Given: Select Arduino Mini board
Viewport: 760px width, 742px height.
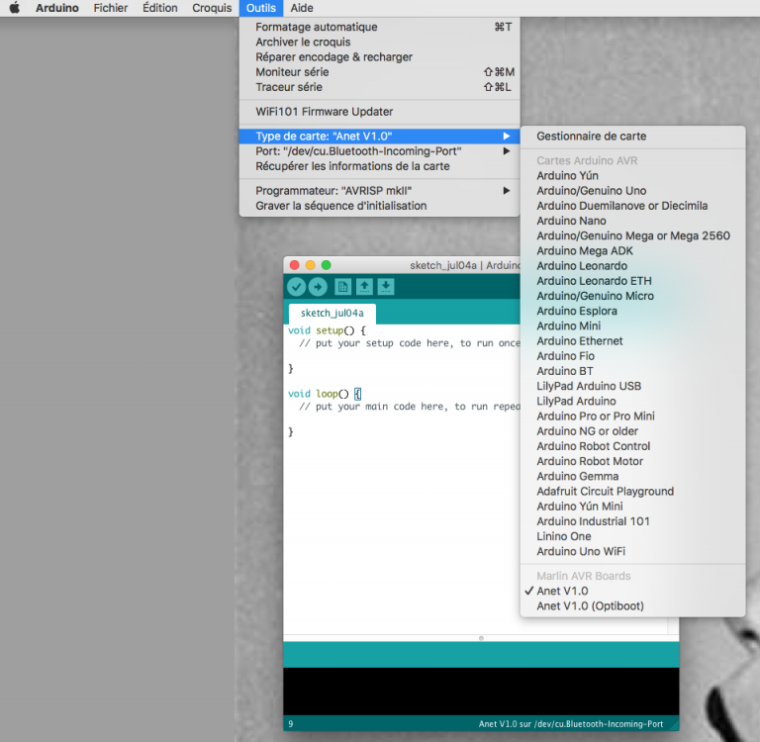Looking at the screenshot, I should coord(632,325).
